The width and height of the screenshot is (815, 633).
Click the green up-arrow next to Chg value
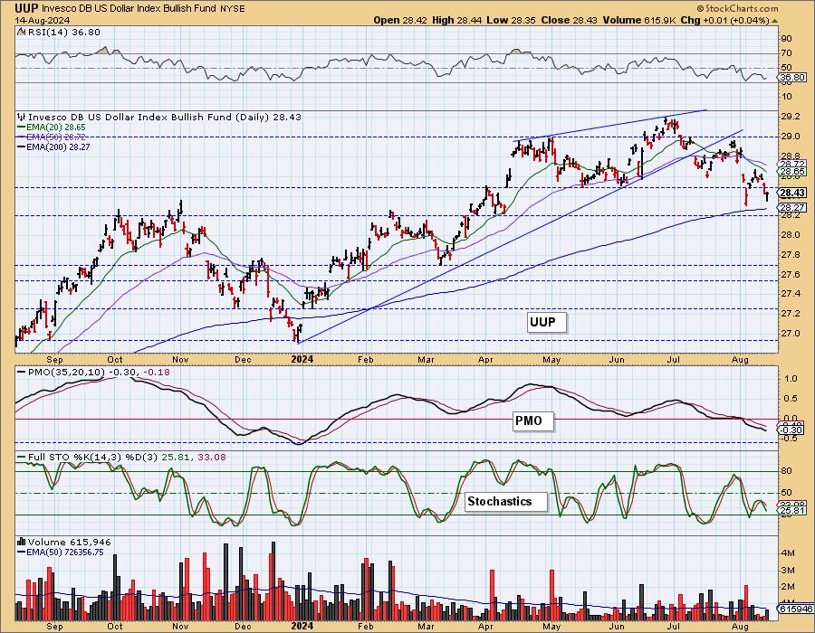click(775, 21)
